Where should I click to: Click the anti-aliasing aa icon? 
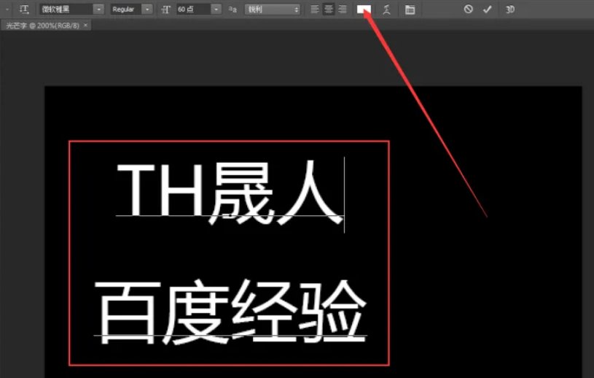(232, 10)
